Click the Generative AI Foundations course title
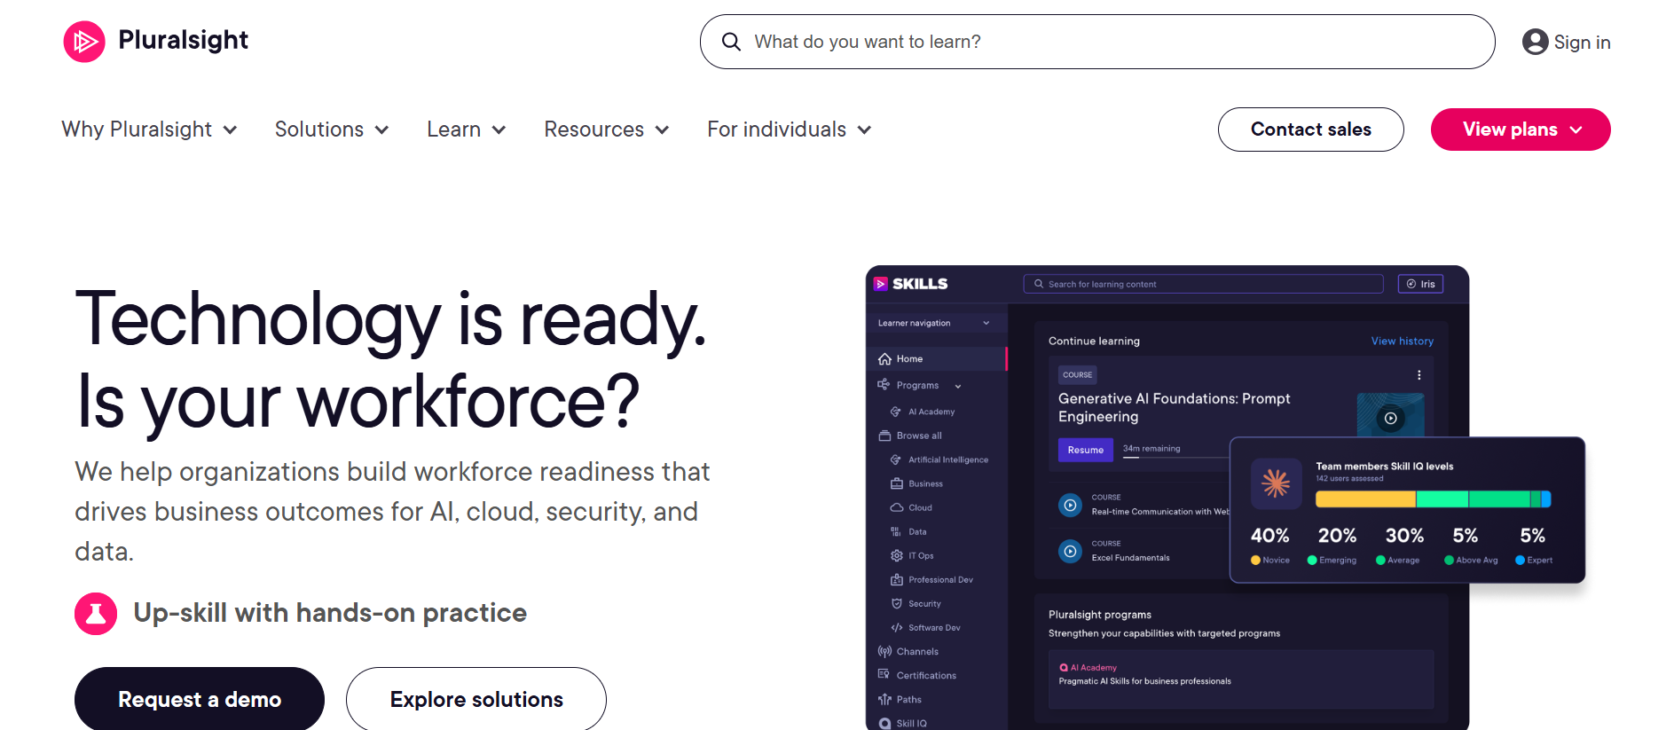1674x730 pixels. pyautogui.click(x=1174, y=408)
